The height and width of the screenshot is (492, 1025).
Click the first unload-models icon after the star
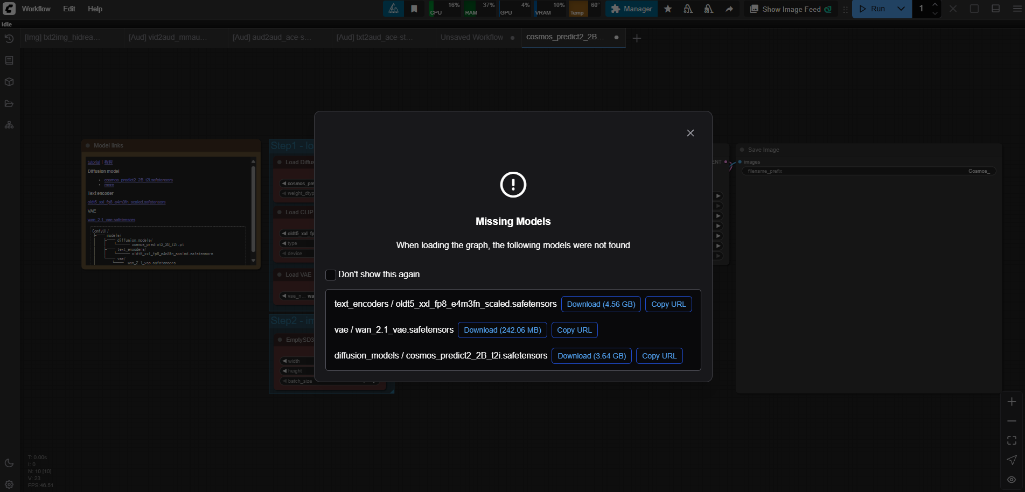(x=688, y=9)
